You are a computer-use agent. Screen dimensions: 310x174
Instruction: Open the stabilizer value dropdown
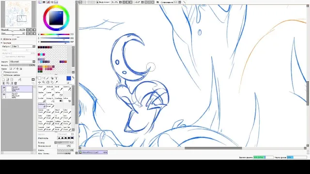[x=180, y=2]
